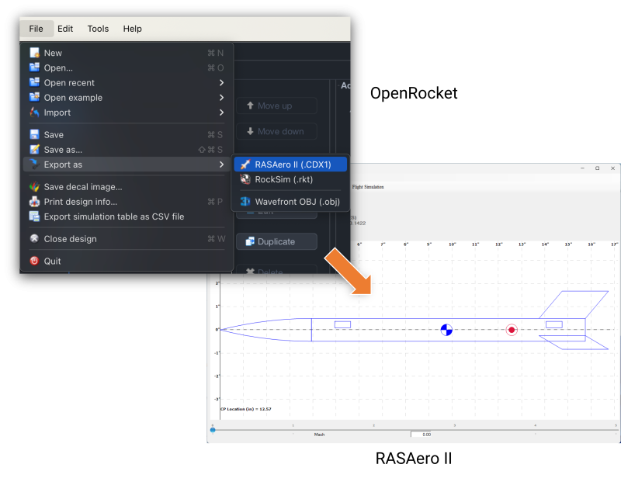Click the Close design icon
Viewport: 621px width, 478px height.
(x=35, y=239)
